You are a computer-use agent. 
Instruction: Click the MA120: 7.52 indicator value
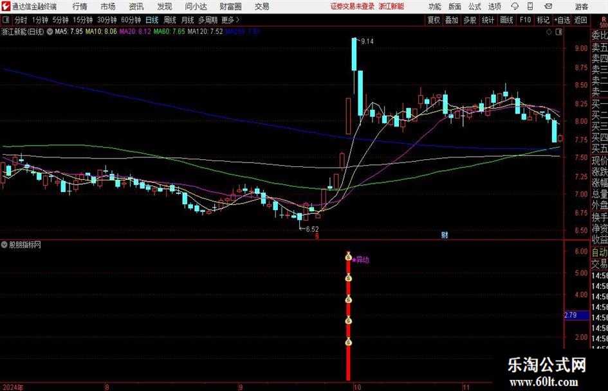click(x=205, y=31)
